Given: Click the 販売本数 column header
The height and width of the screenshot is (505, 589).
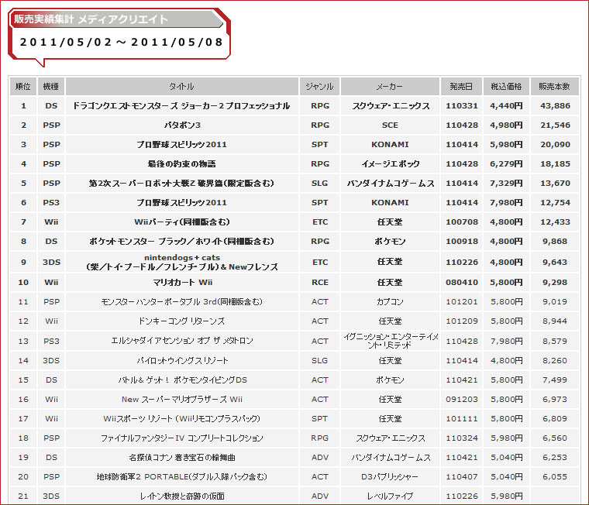Looking at the screenshot, I should point(554,86).
